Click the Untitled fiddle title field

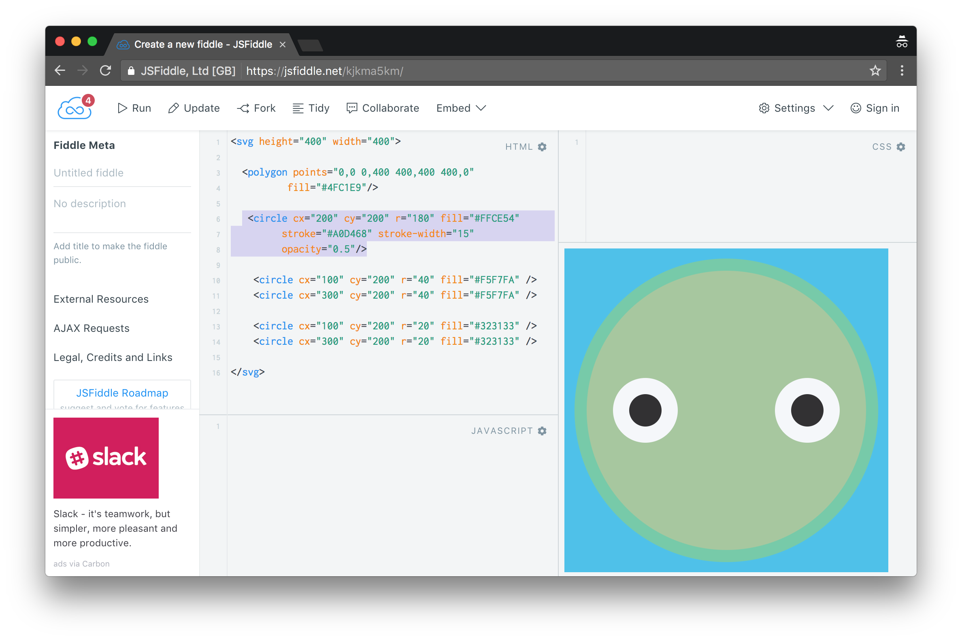pos(122,173)
